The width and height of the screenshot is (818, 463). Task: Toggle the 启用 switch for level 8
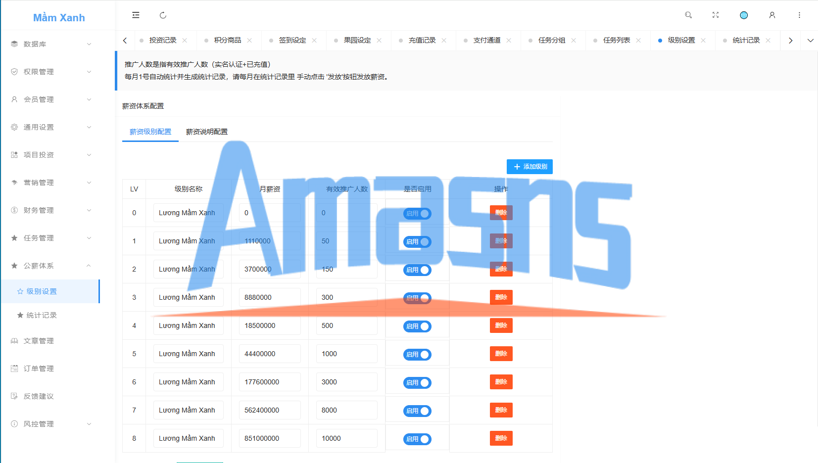[417, 439]
